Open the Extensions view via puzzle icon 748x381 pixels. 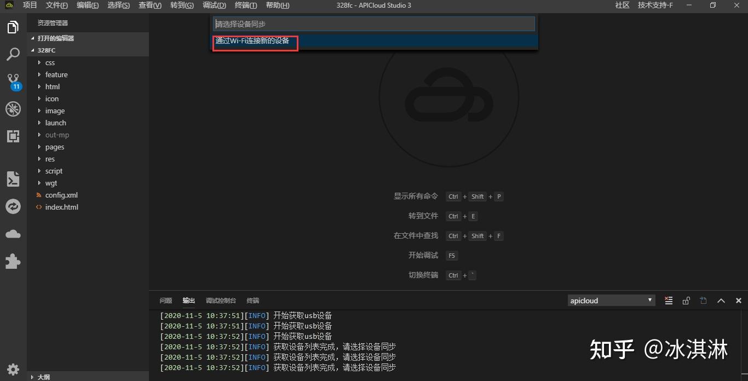pyautogui.click(x=13, y=261)
